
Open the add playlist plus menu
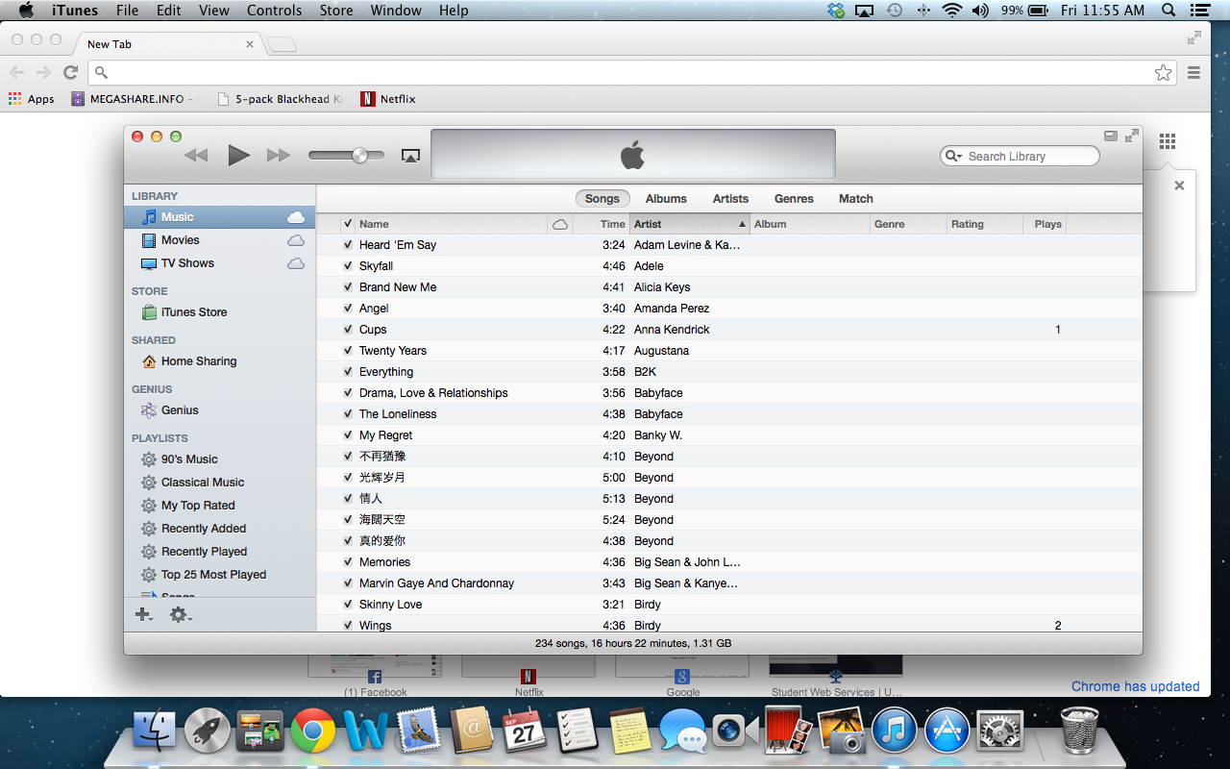[x=143, y=614]
